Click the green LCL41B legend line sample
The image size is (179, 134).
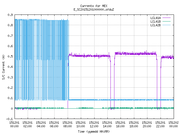pos(166,21)
